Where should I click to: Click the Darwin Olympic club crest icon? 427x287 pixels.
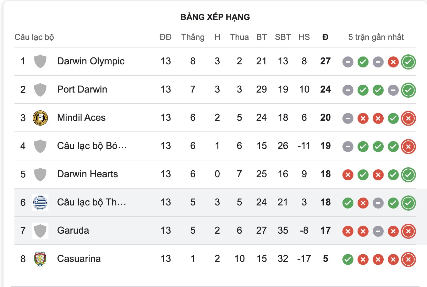click(40, 61)
